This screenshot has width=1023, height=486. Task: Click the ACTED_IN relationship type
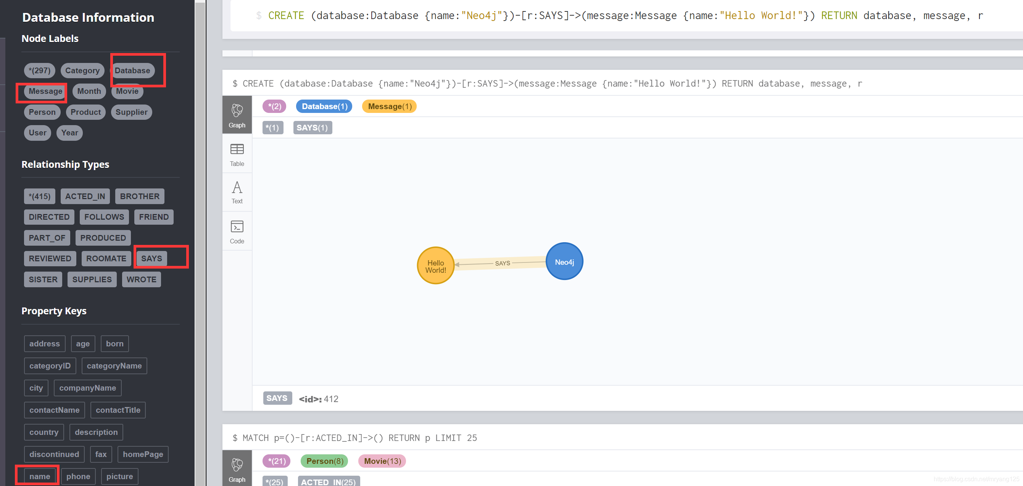[85, 196]
